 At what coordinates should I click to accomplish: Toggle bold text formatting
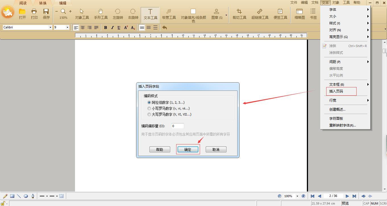pos(105,27)
